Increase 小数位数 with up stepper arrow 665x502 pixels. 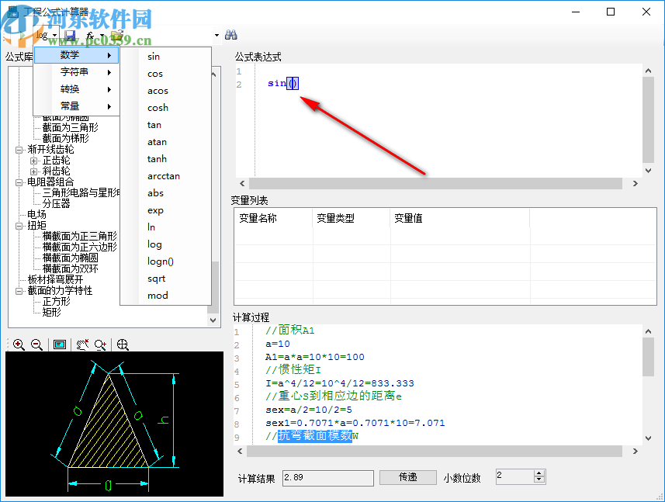point(539,473)
